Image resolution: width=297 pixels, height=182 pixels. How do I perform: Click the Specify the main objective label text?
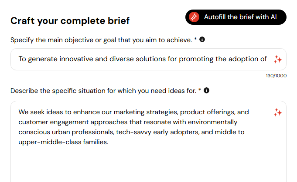tap(101, 40)
